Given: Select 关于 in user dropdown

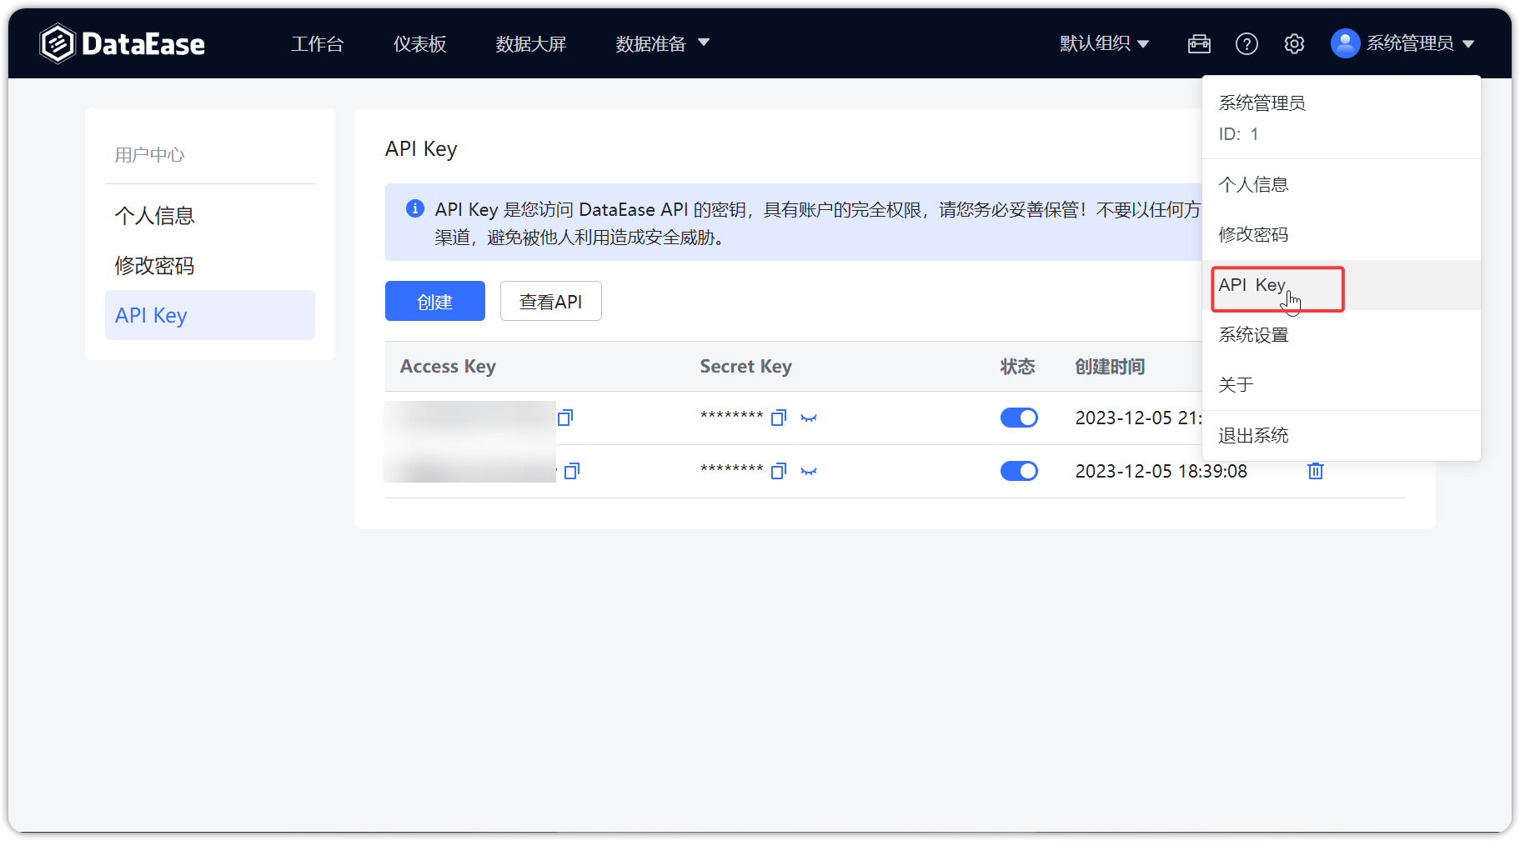Looking at the screenshot, I should pyautogui.click(x=1342, y=385).
